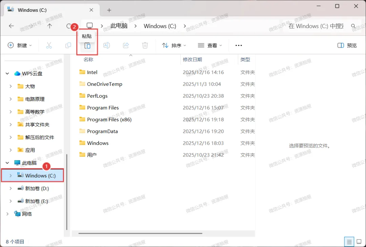The image size is (366, 247).
Task: Collapse the 此电脑 tree node
Action: pos(7,163)
